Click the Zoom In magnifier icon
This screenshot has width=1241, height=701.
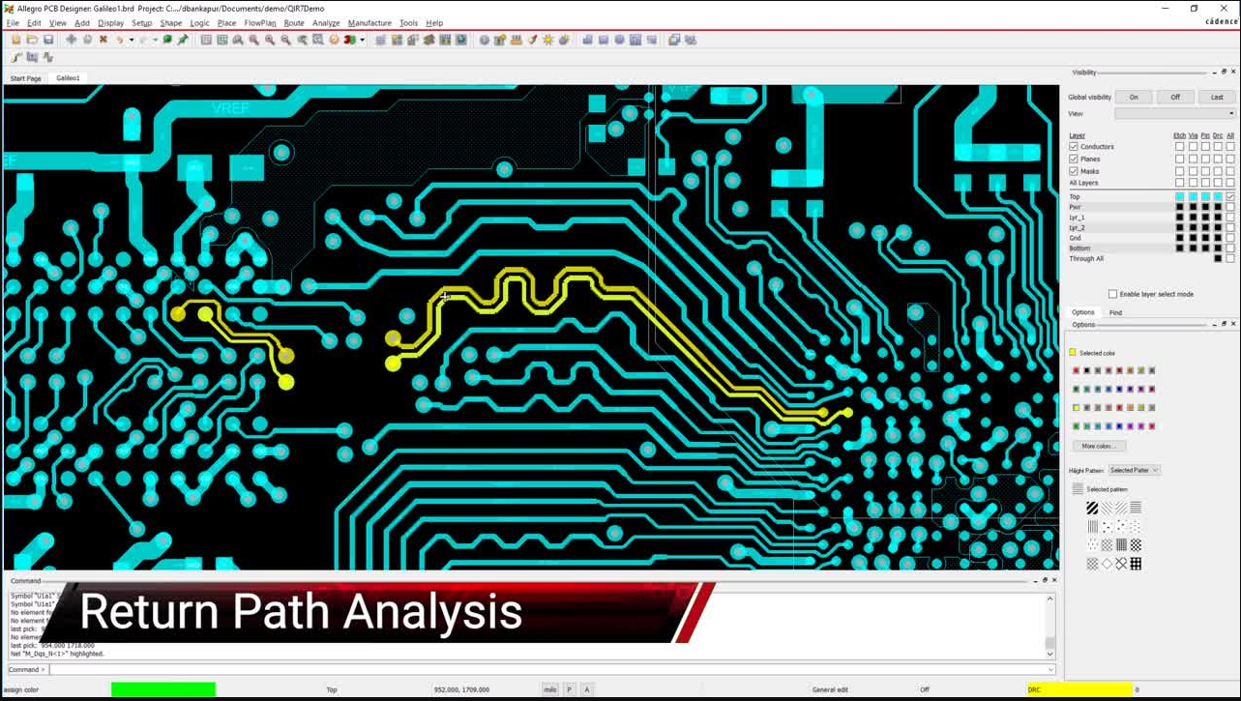(270, 40)
